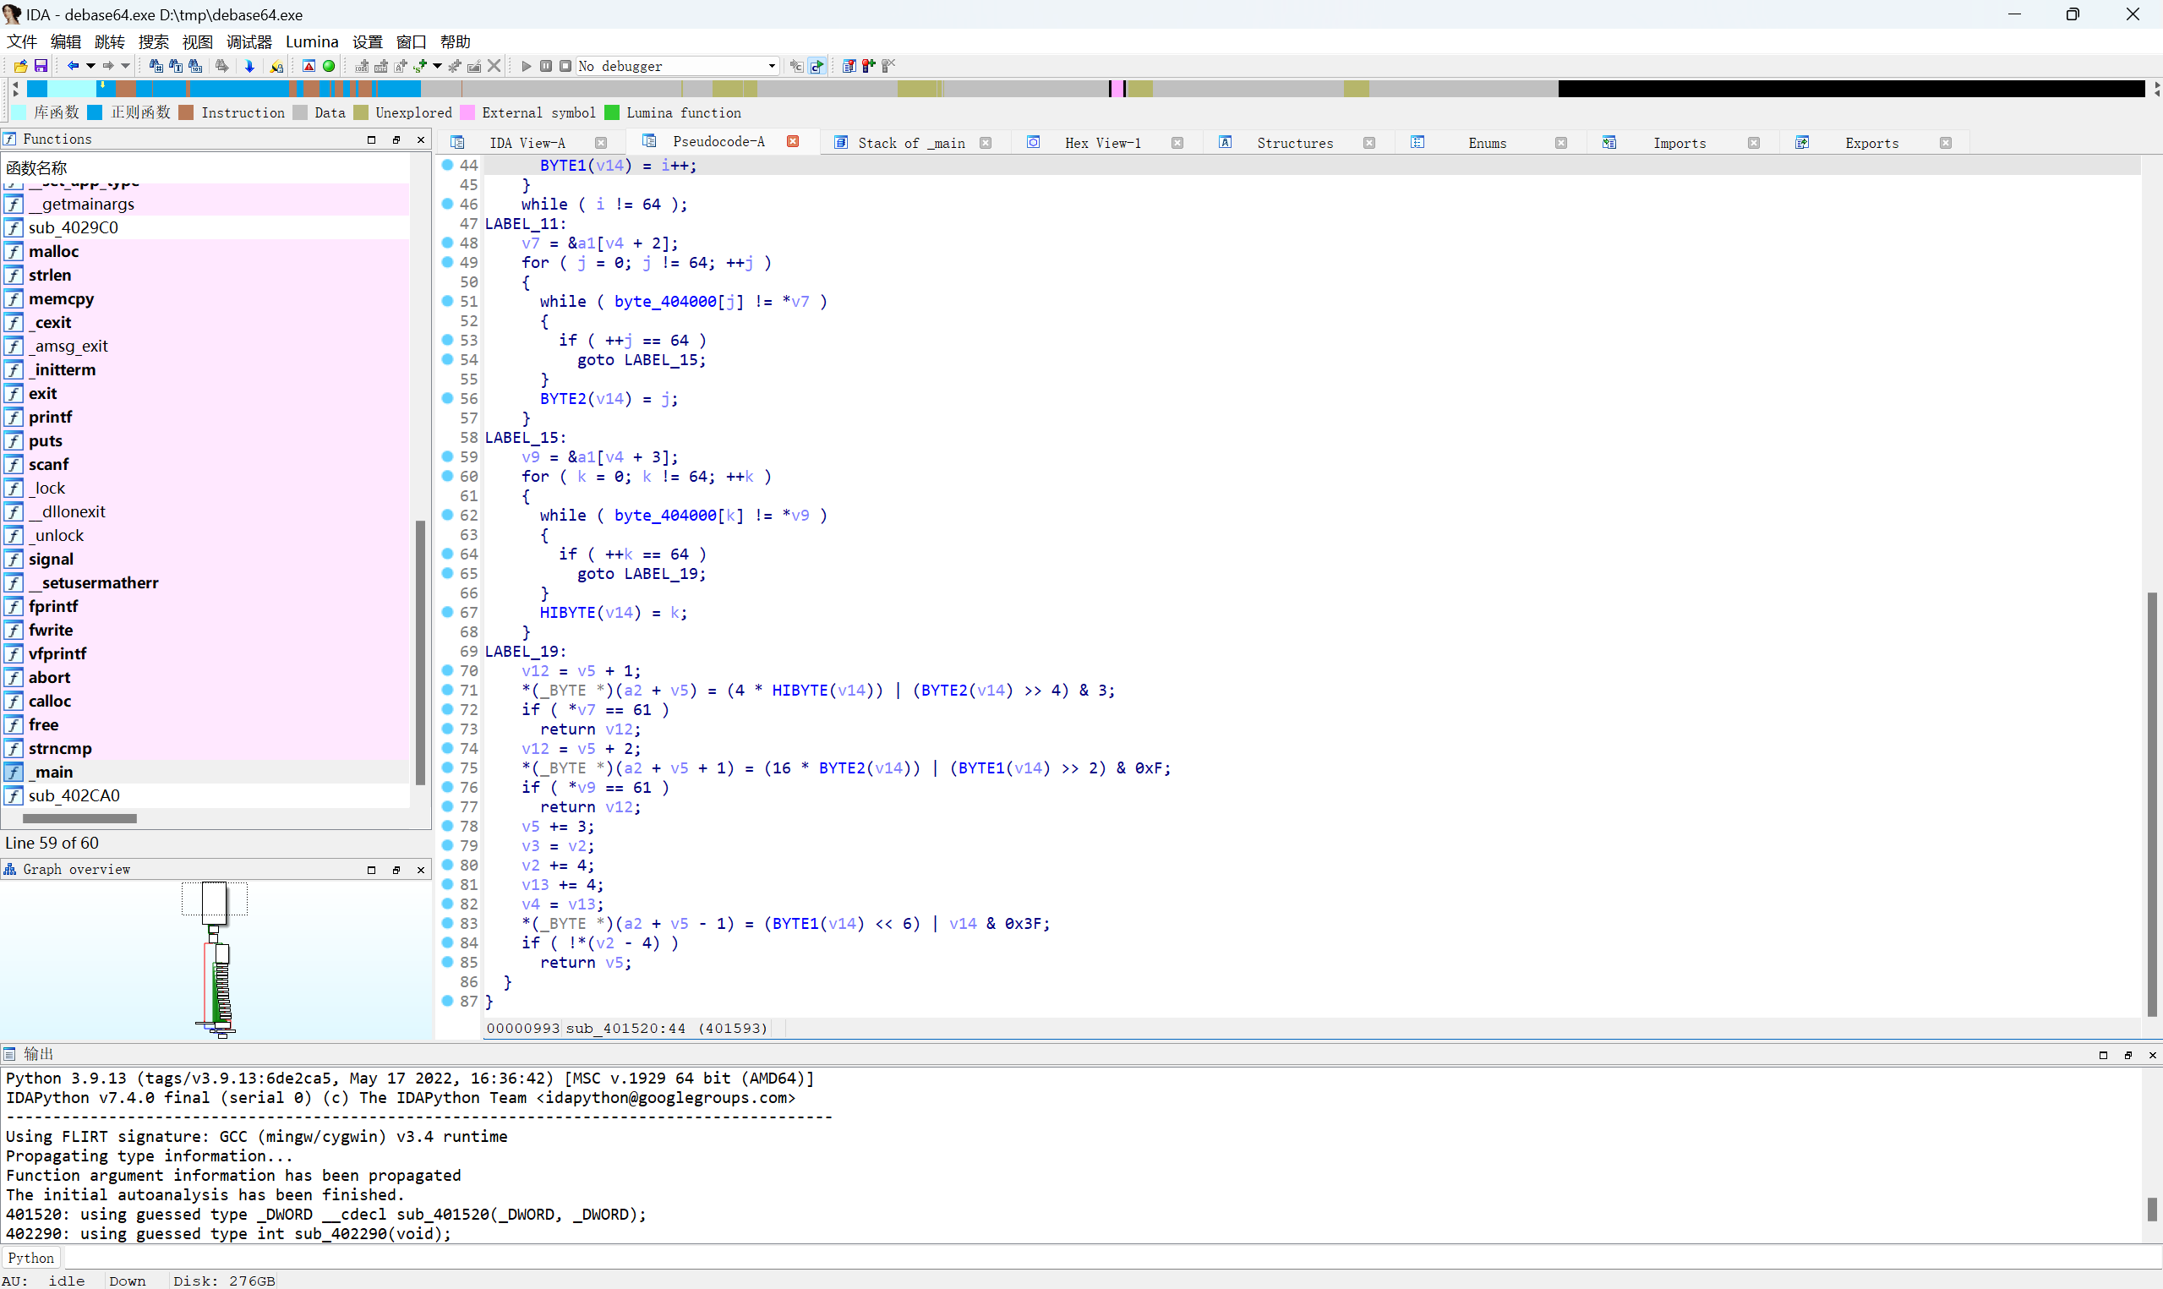
Task: Save the database with the floppy icon
Action: pos(40,66)
